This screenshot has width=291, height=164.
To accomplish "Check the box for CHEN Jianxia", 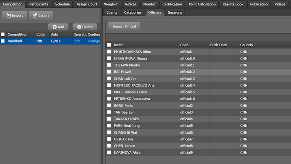I will (x=109, y=146).
